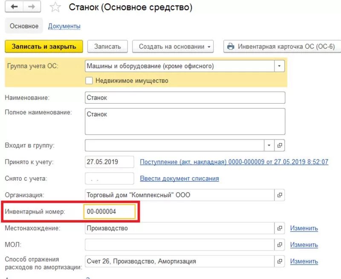Click the Организация field
This screenshot has width=341, height=279.
tap(179, 195)
